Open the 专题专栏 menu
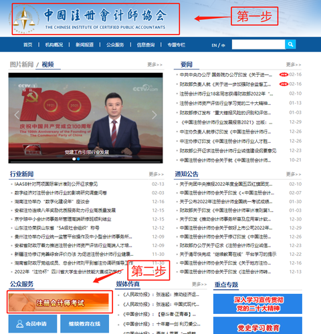The height and width of the screenshot is (334, 321). [177, 45]
